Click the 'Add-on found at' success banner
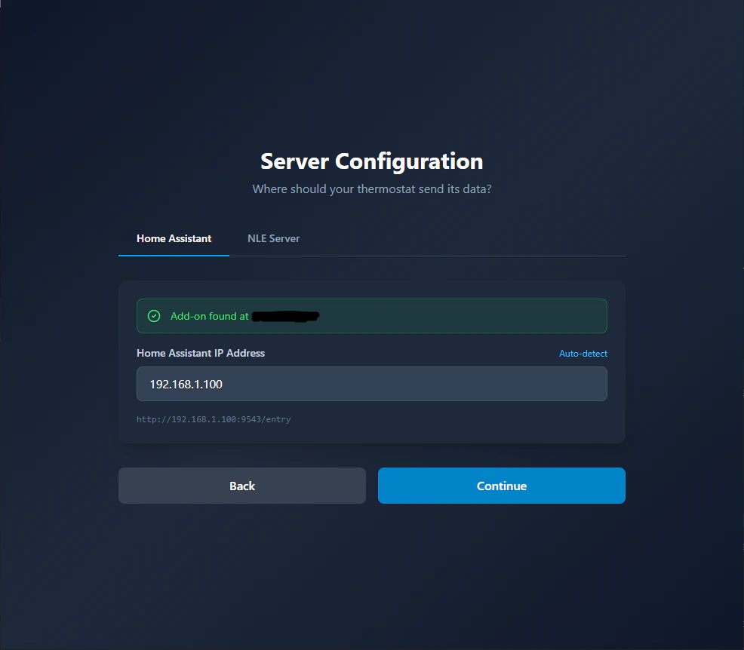 371,315
